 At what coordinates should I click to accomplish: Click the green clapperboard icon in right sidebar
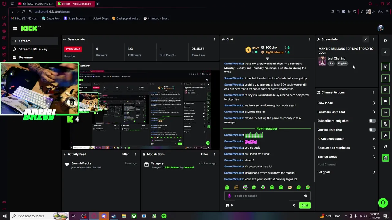pyautogui.click(x=385, y=158)
